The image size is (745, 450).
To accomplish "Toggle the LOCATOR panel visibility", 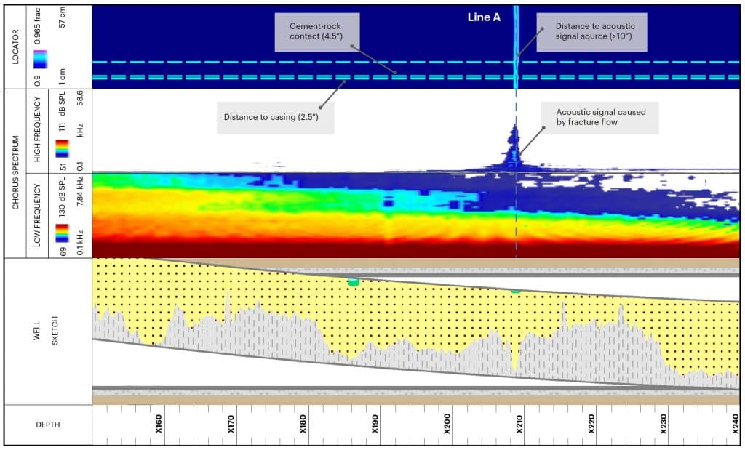I will 15,45.
